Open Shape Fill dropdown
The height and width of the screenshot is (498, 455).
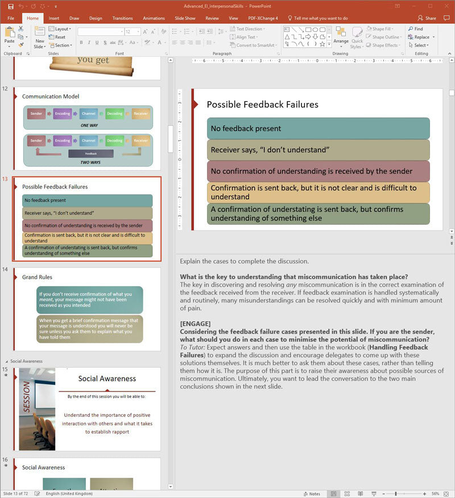380,28
